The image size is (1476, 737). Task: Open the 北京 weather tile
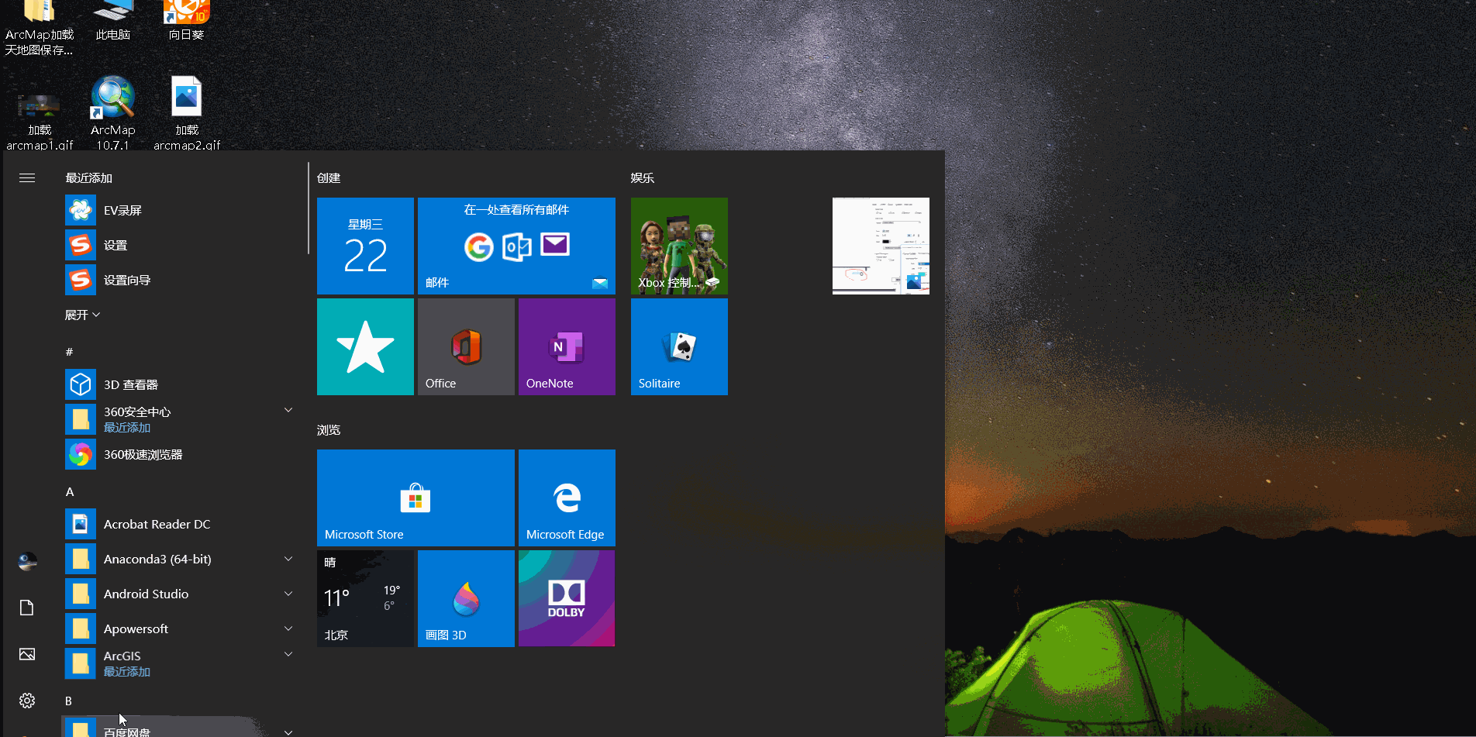pos(365,598)
